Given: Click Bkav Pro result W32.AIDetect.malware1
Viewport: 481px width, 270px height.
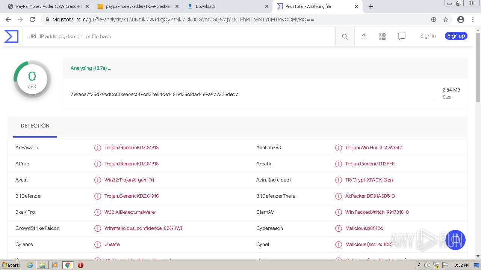Looking at the screenshot, I should click(130, 212).
